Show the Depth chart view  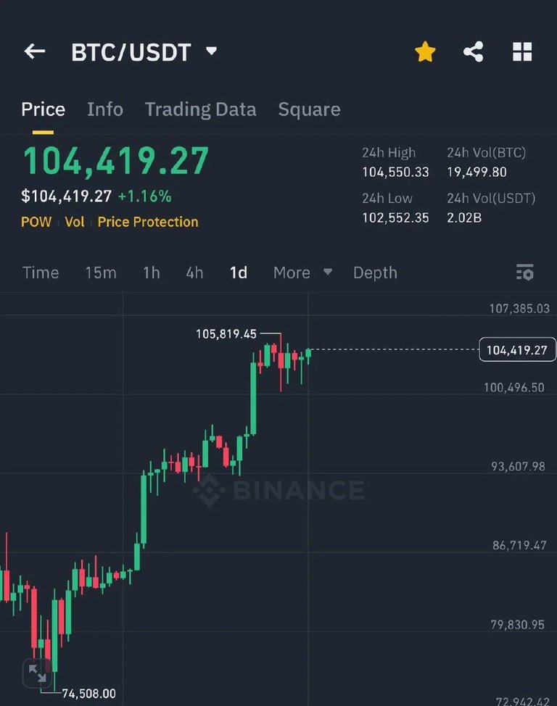tap(375, 273)
